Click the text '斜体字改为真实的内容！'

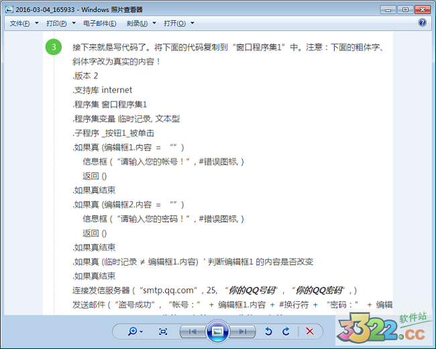click(117, 62)
